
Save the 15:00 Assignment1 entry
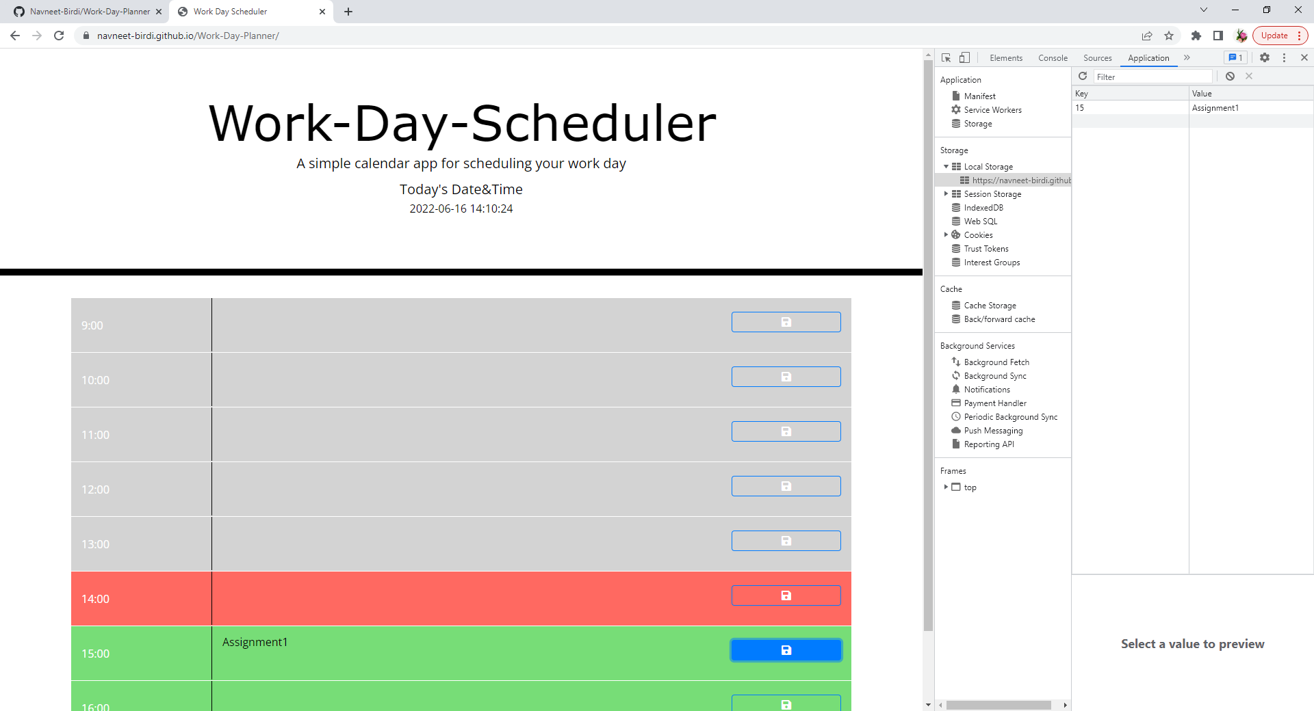786,650
